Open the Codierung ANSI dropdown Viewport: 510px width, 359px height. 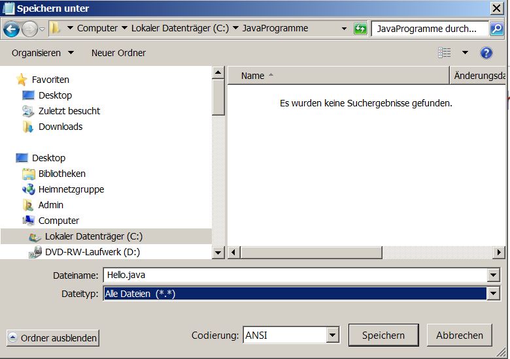click(x=333, y=336)
